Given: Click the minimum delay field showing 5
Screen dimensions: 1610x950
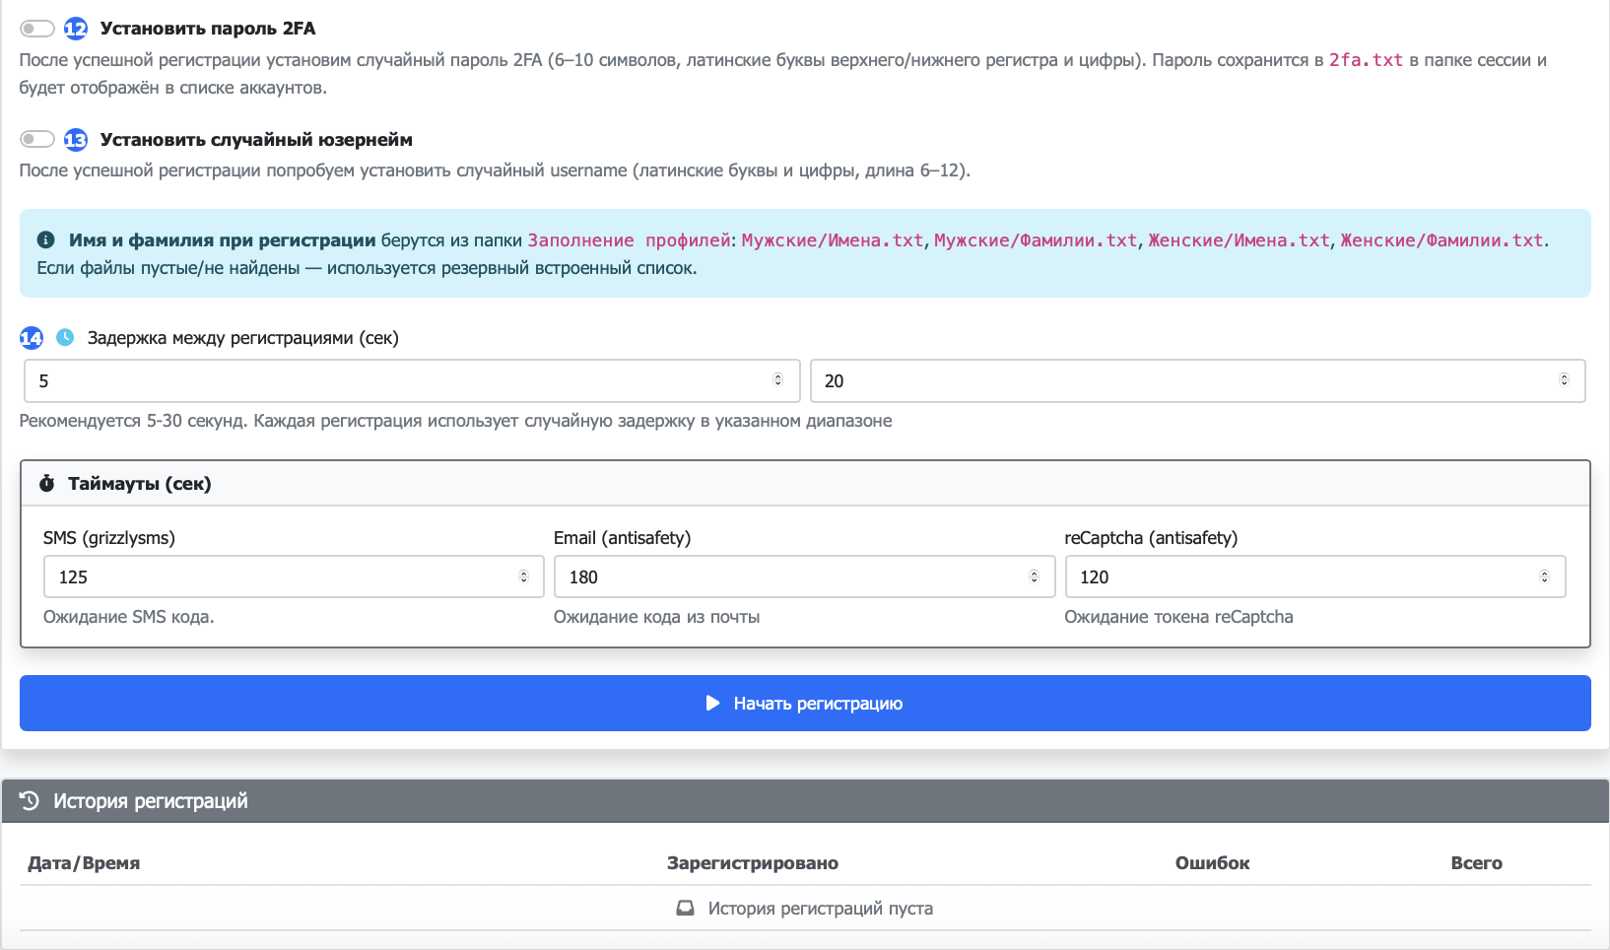Looking at the screenshot, I should click(x=394, y=380).
